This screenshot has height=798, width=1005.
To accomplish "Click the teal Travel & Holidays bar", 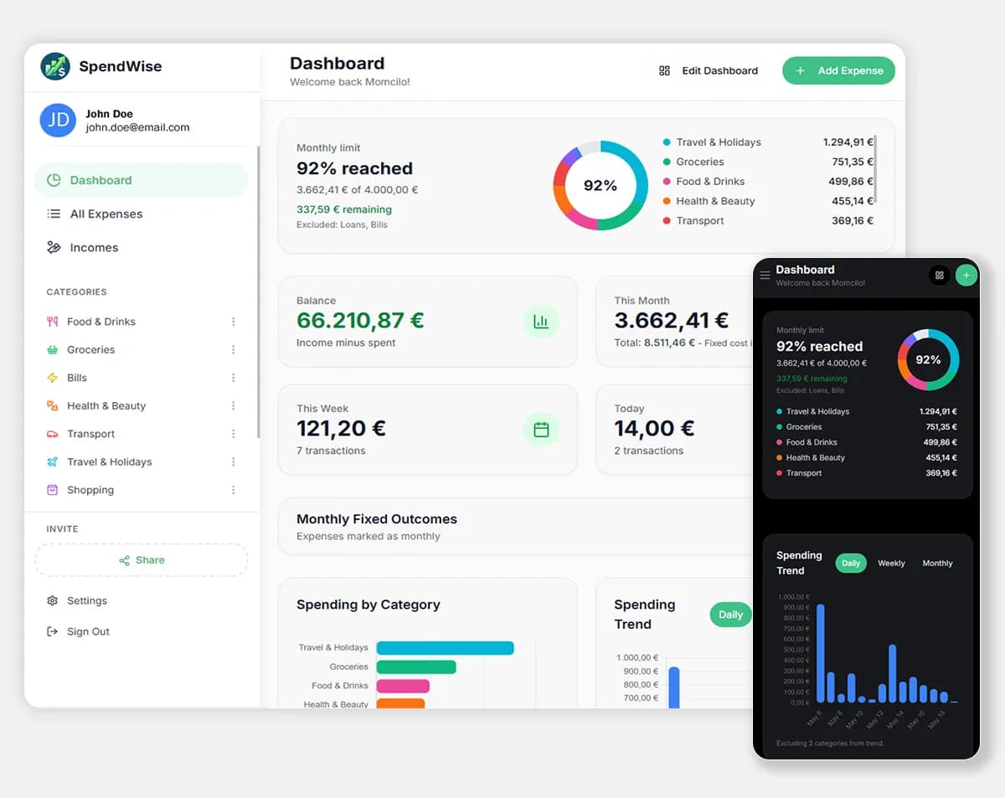I will 445,647.
